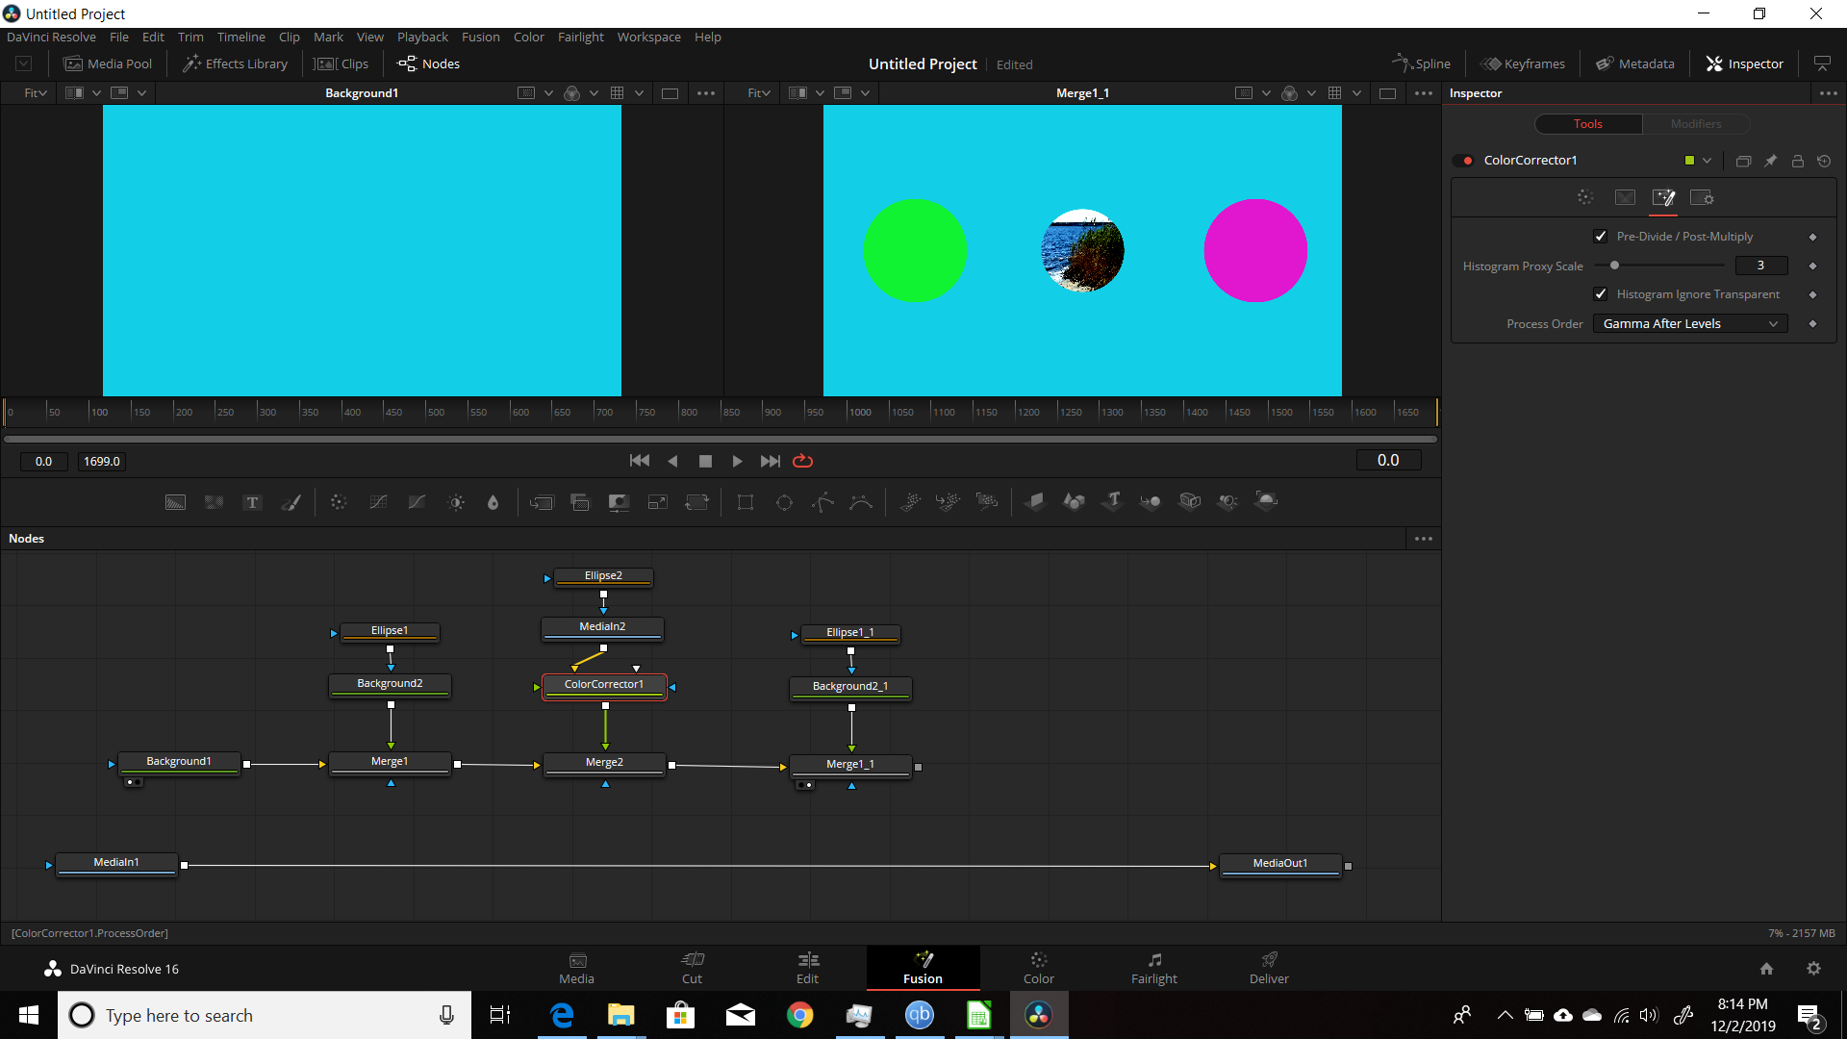This screenshot has width=1847, height=1039.
Task: Open the Workspace menu
Action: pos(648,37)
